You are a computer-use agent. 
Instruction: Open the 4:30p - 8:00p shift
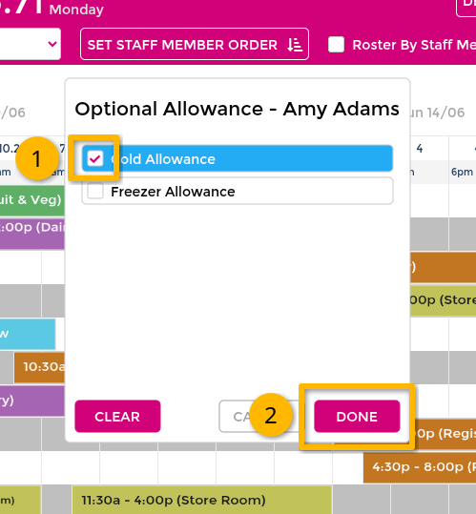click(x=420, y=467)
